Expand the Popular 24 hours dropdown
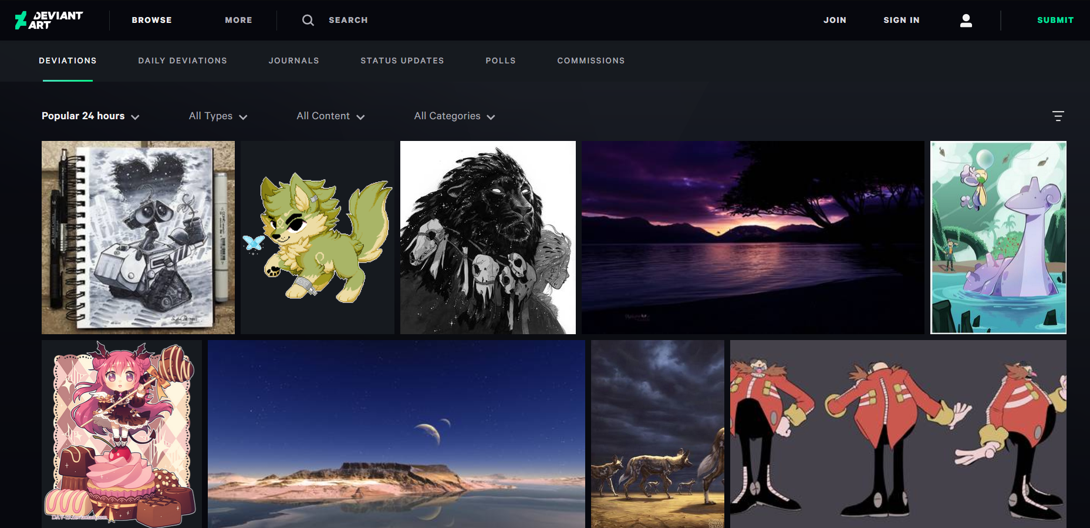This screenshot has height=528, width=1090. tap(90, 116)
